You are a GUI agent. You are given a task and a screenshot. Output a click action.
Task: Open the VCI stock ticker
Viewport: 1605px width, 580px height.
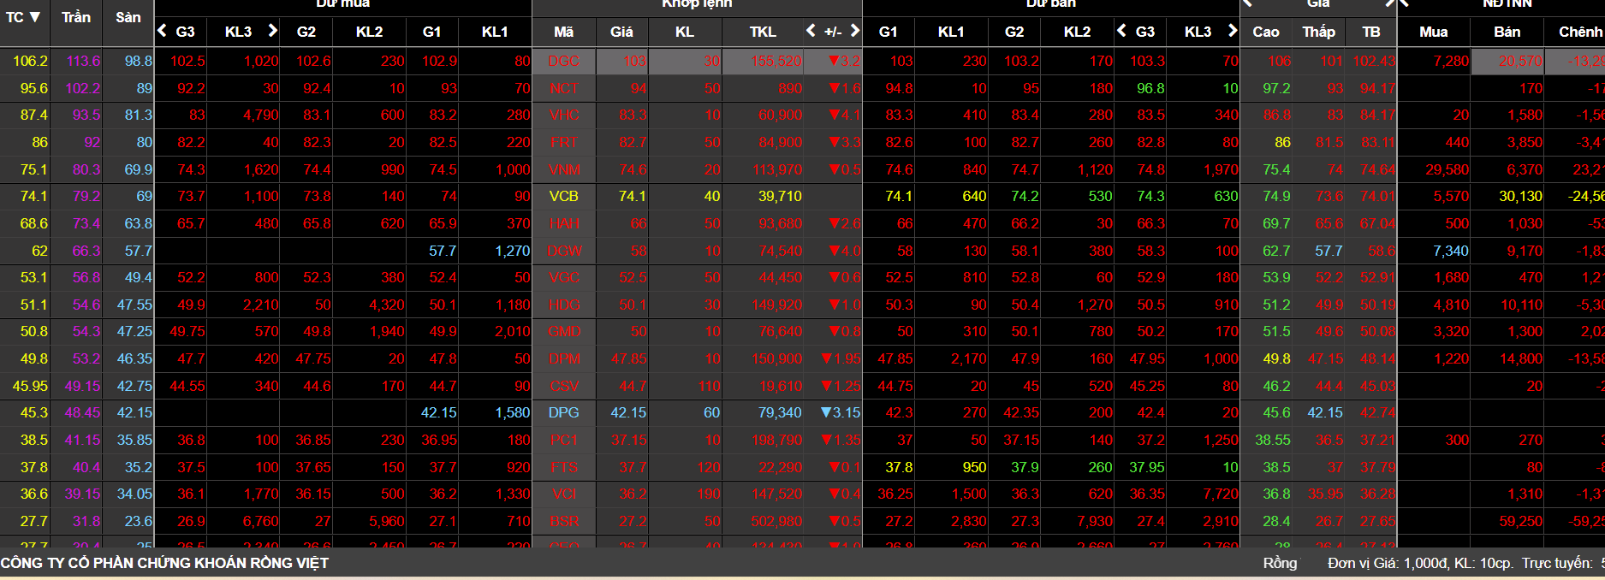tap(563, 494)
